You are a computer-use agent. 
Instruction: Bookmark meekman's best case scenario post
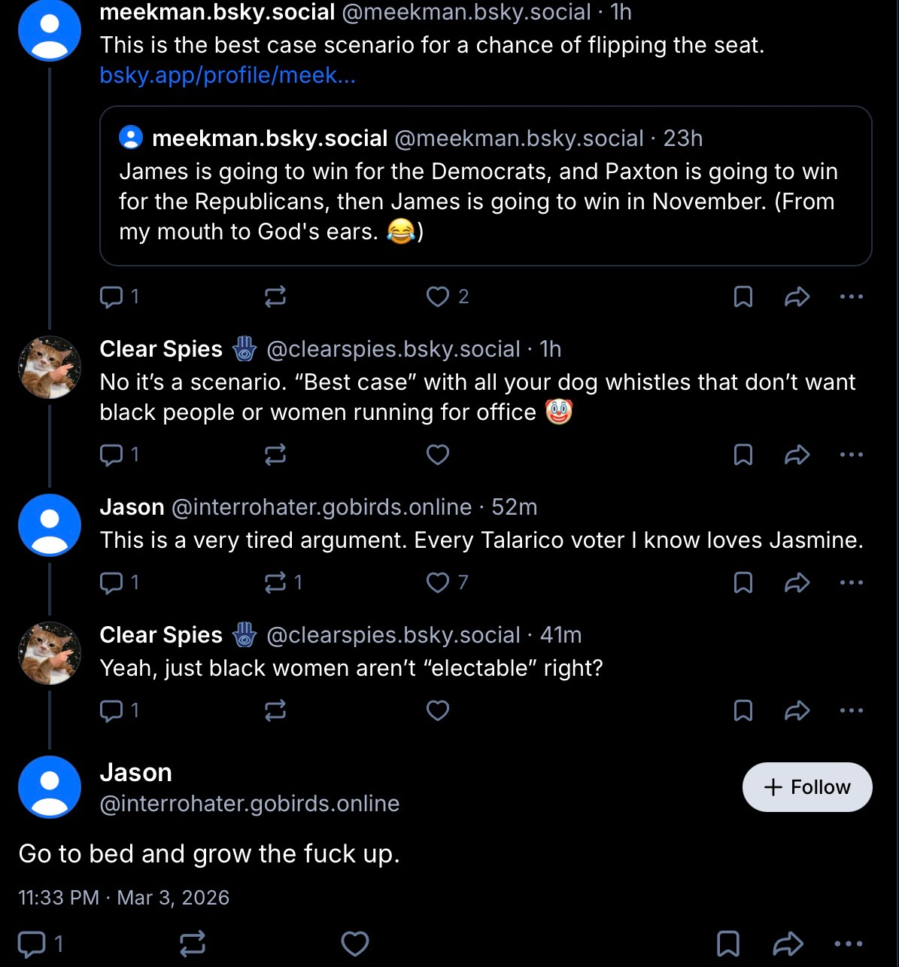click(x=743, y=296)
